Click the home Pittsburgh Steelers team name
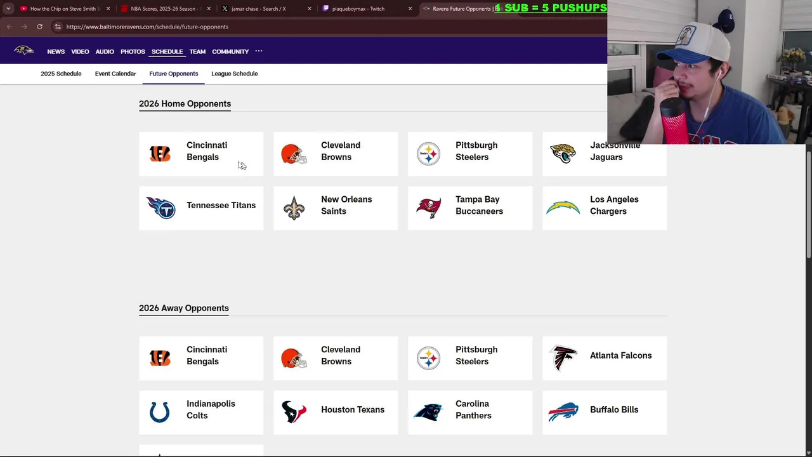The width and height of the screenshot is (812, 457). [x=476, y=151]
